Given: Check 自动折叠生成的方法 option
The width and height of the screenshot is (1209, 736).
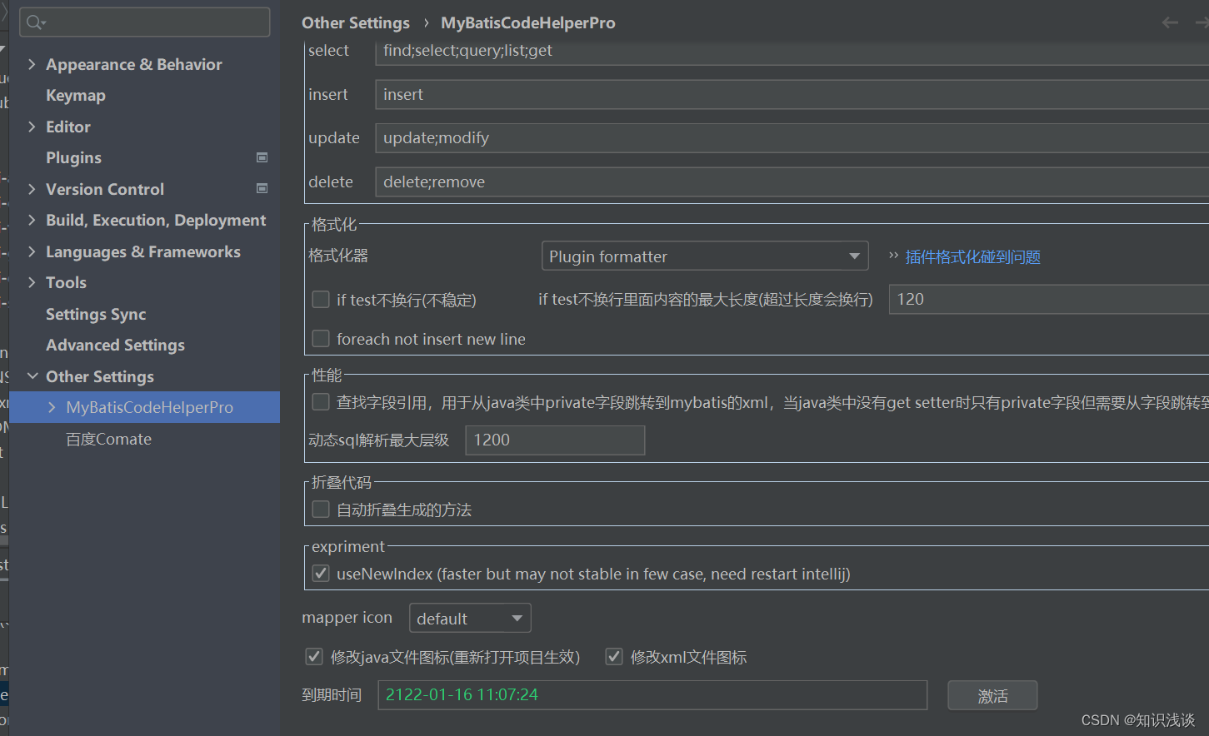Looking at the screenshot, I should (321, 510).
